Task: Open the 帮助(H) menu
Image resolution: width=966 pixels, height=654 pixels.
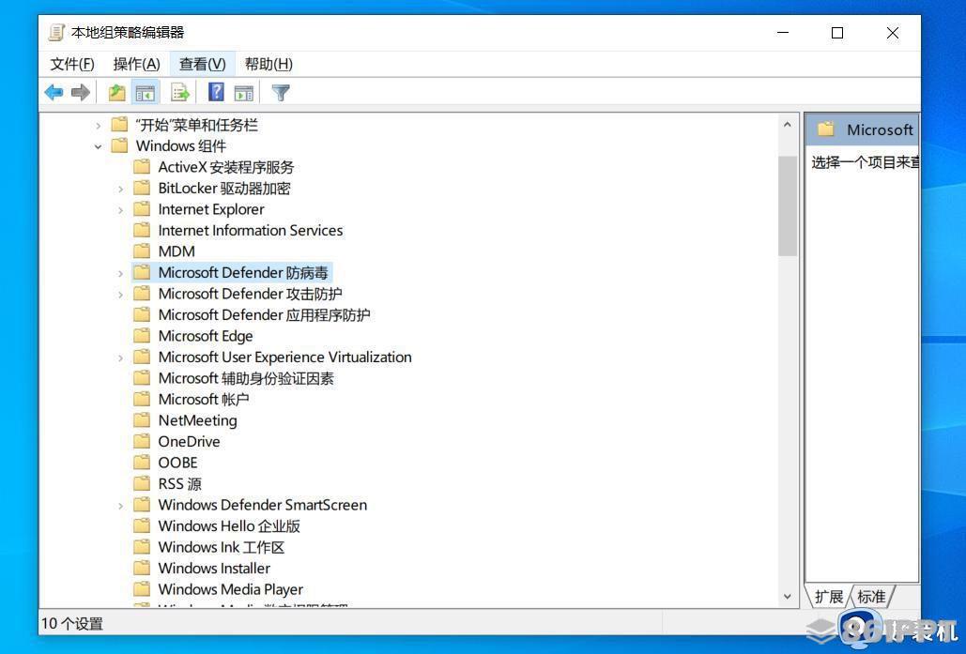Action: coord(268,64)
